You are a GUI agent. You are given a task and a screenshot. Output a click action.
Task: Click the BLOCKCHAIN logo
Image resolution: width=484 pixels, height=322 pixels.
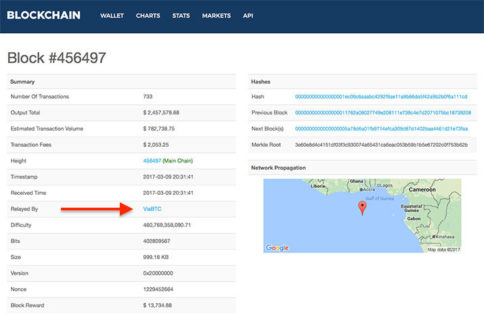pyautogui.click(x=43, y=15)
